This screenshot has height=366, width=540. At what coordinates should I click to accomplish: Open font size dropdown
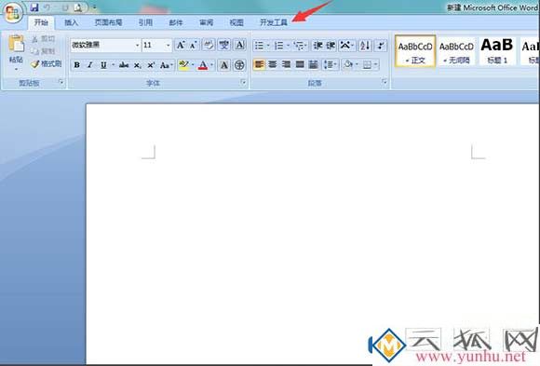click(169, 45)
